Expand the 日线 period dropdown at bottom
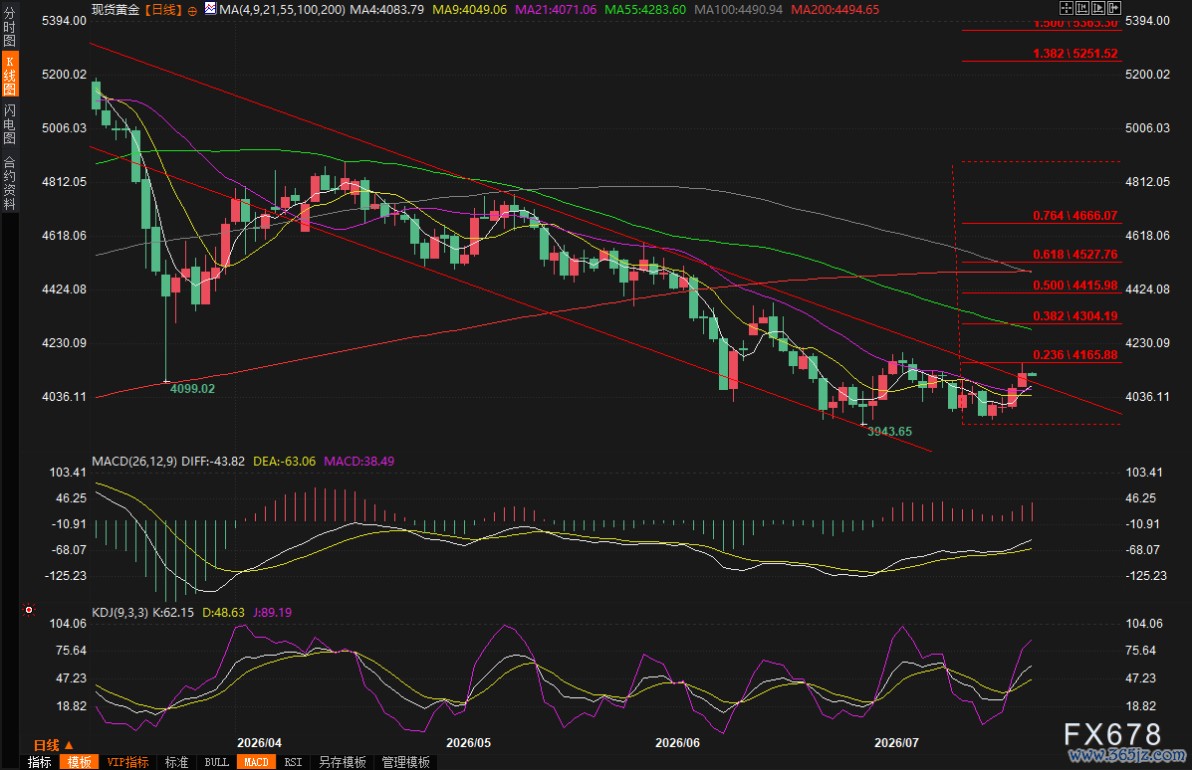 (53, 746)
